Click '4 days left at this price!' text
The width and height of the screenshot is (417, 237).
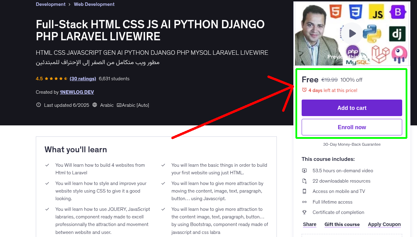click(333, 90)
